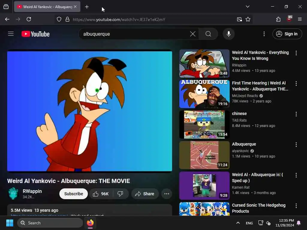Open Firefox application menu
Viewport: 307px width, 230px height.
click(300, 19)
